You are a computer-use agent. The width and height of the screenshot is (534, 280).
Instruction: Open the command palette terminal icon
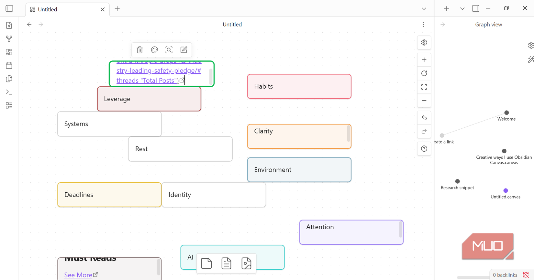(9, 92)
